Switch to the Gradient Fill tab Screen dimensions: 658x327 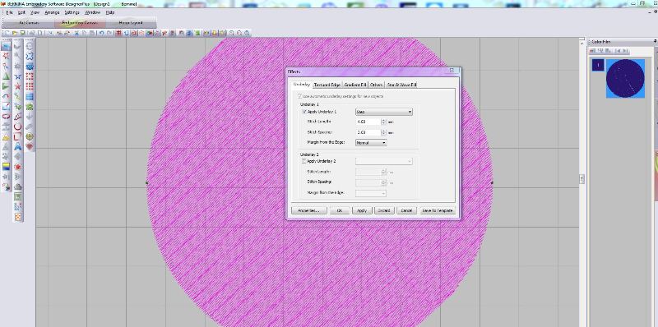(x=355, y=85)
